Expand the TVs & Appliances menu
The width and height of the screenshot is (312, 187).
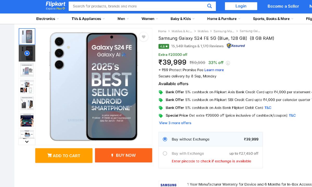click(88, 19)
